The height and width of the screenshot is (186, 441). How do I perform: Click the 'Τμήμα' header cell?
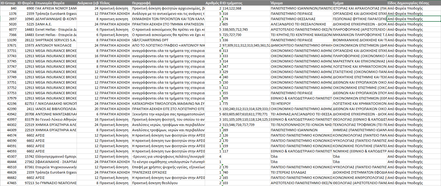click(x=360, y=3)
